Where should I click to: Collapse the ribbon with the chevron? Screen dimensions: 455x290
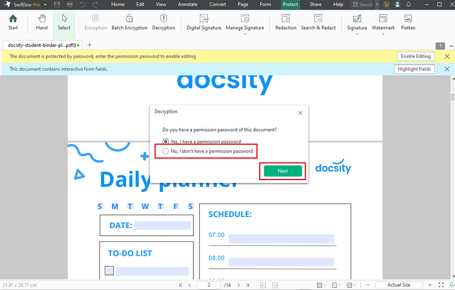tap(451, 46)
